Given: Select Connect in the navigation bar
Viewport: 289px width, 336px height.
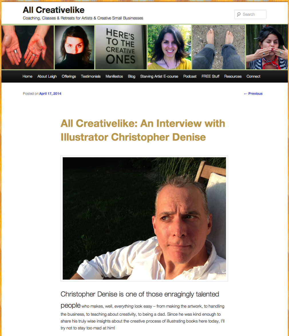Looking at the screenshot, I should [x=254, y=76].
